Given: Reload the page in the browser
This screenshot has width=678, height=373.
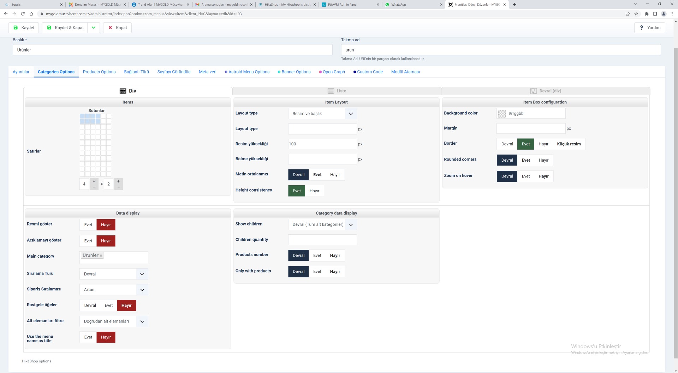Looking at the screenshot, I should coord(23,14).
